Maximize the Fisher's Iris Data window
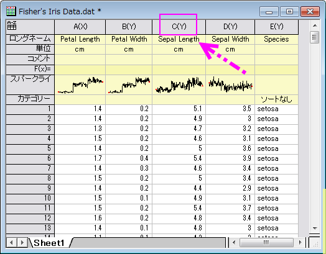 [x=289, y=12]
